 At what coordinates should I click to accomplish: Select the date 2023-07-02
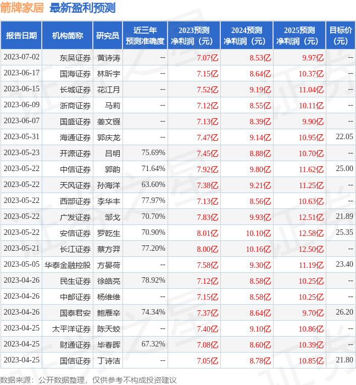pyautogui.click(x=21, y=57)
